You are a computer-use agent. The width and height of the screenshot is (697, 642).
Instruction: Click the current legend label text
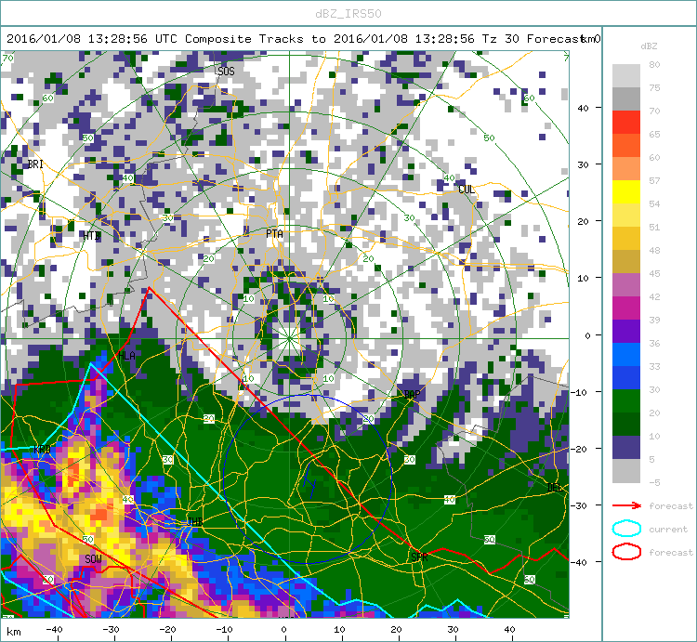coord(668,530)
